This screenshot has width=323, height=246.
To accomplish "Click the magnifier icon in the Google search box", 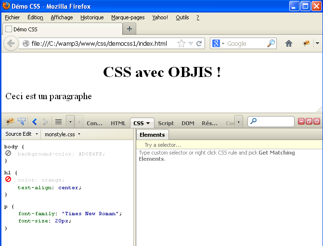I will (x=271, y=43).
